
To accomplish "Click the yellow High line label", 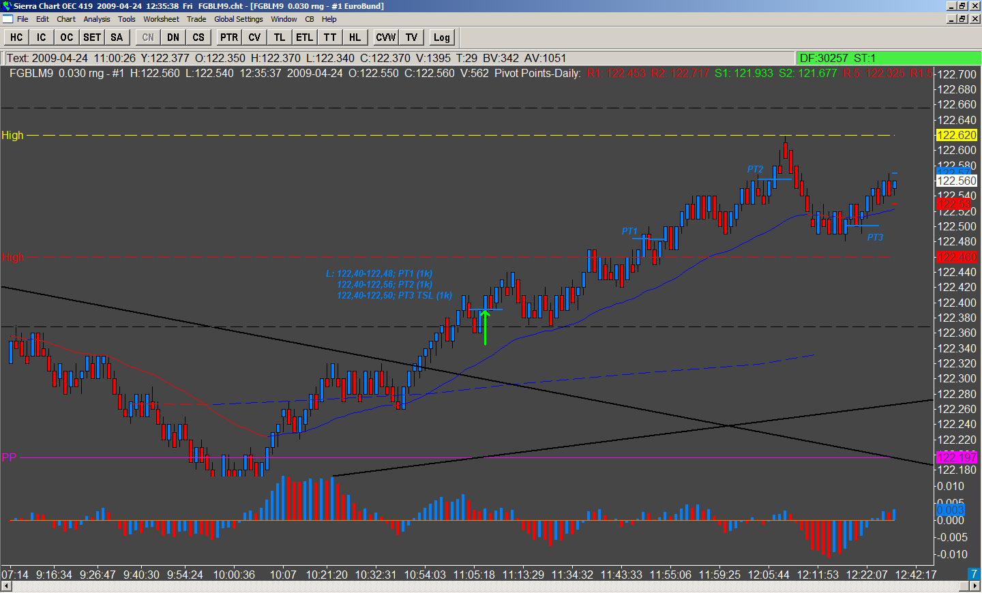I will (x=12, y=135).
